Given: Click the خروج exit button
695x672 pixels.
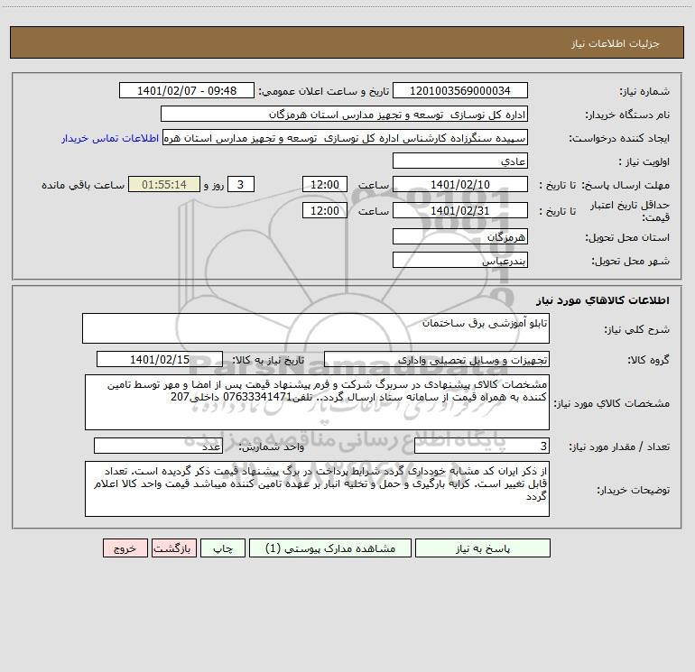Looking at the screenshot, I should (x=125, y=548).
